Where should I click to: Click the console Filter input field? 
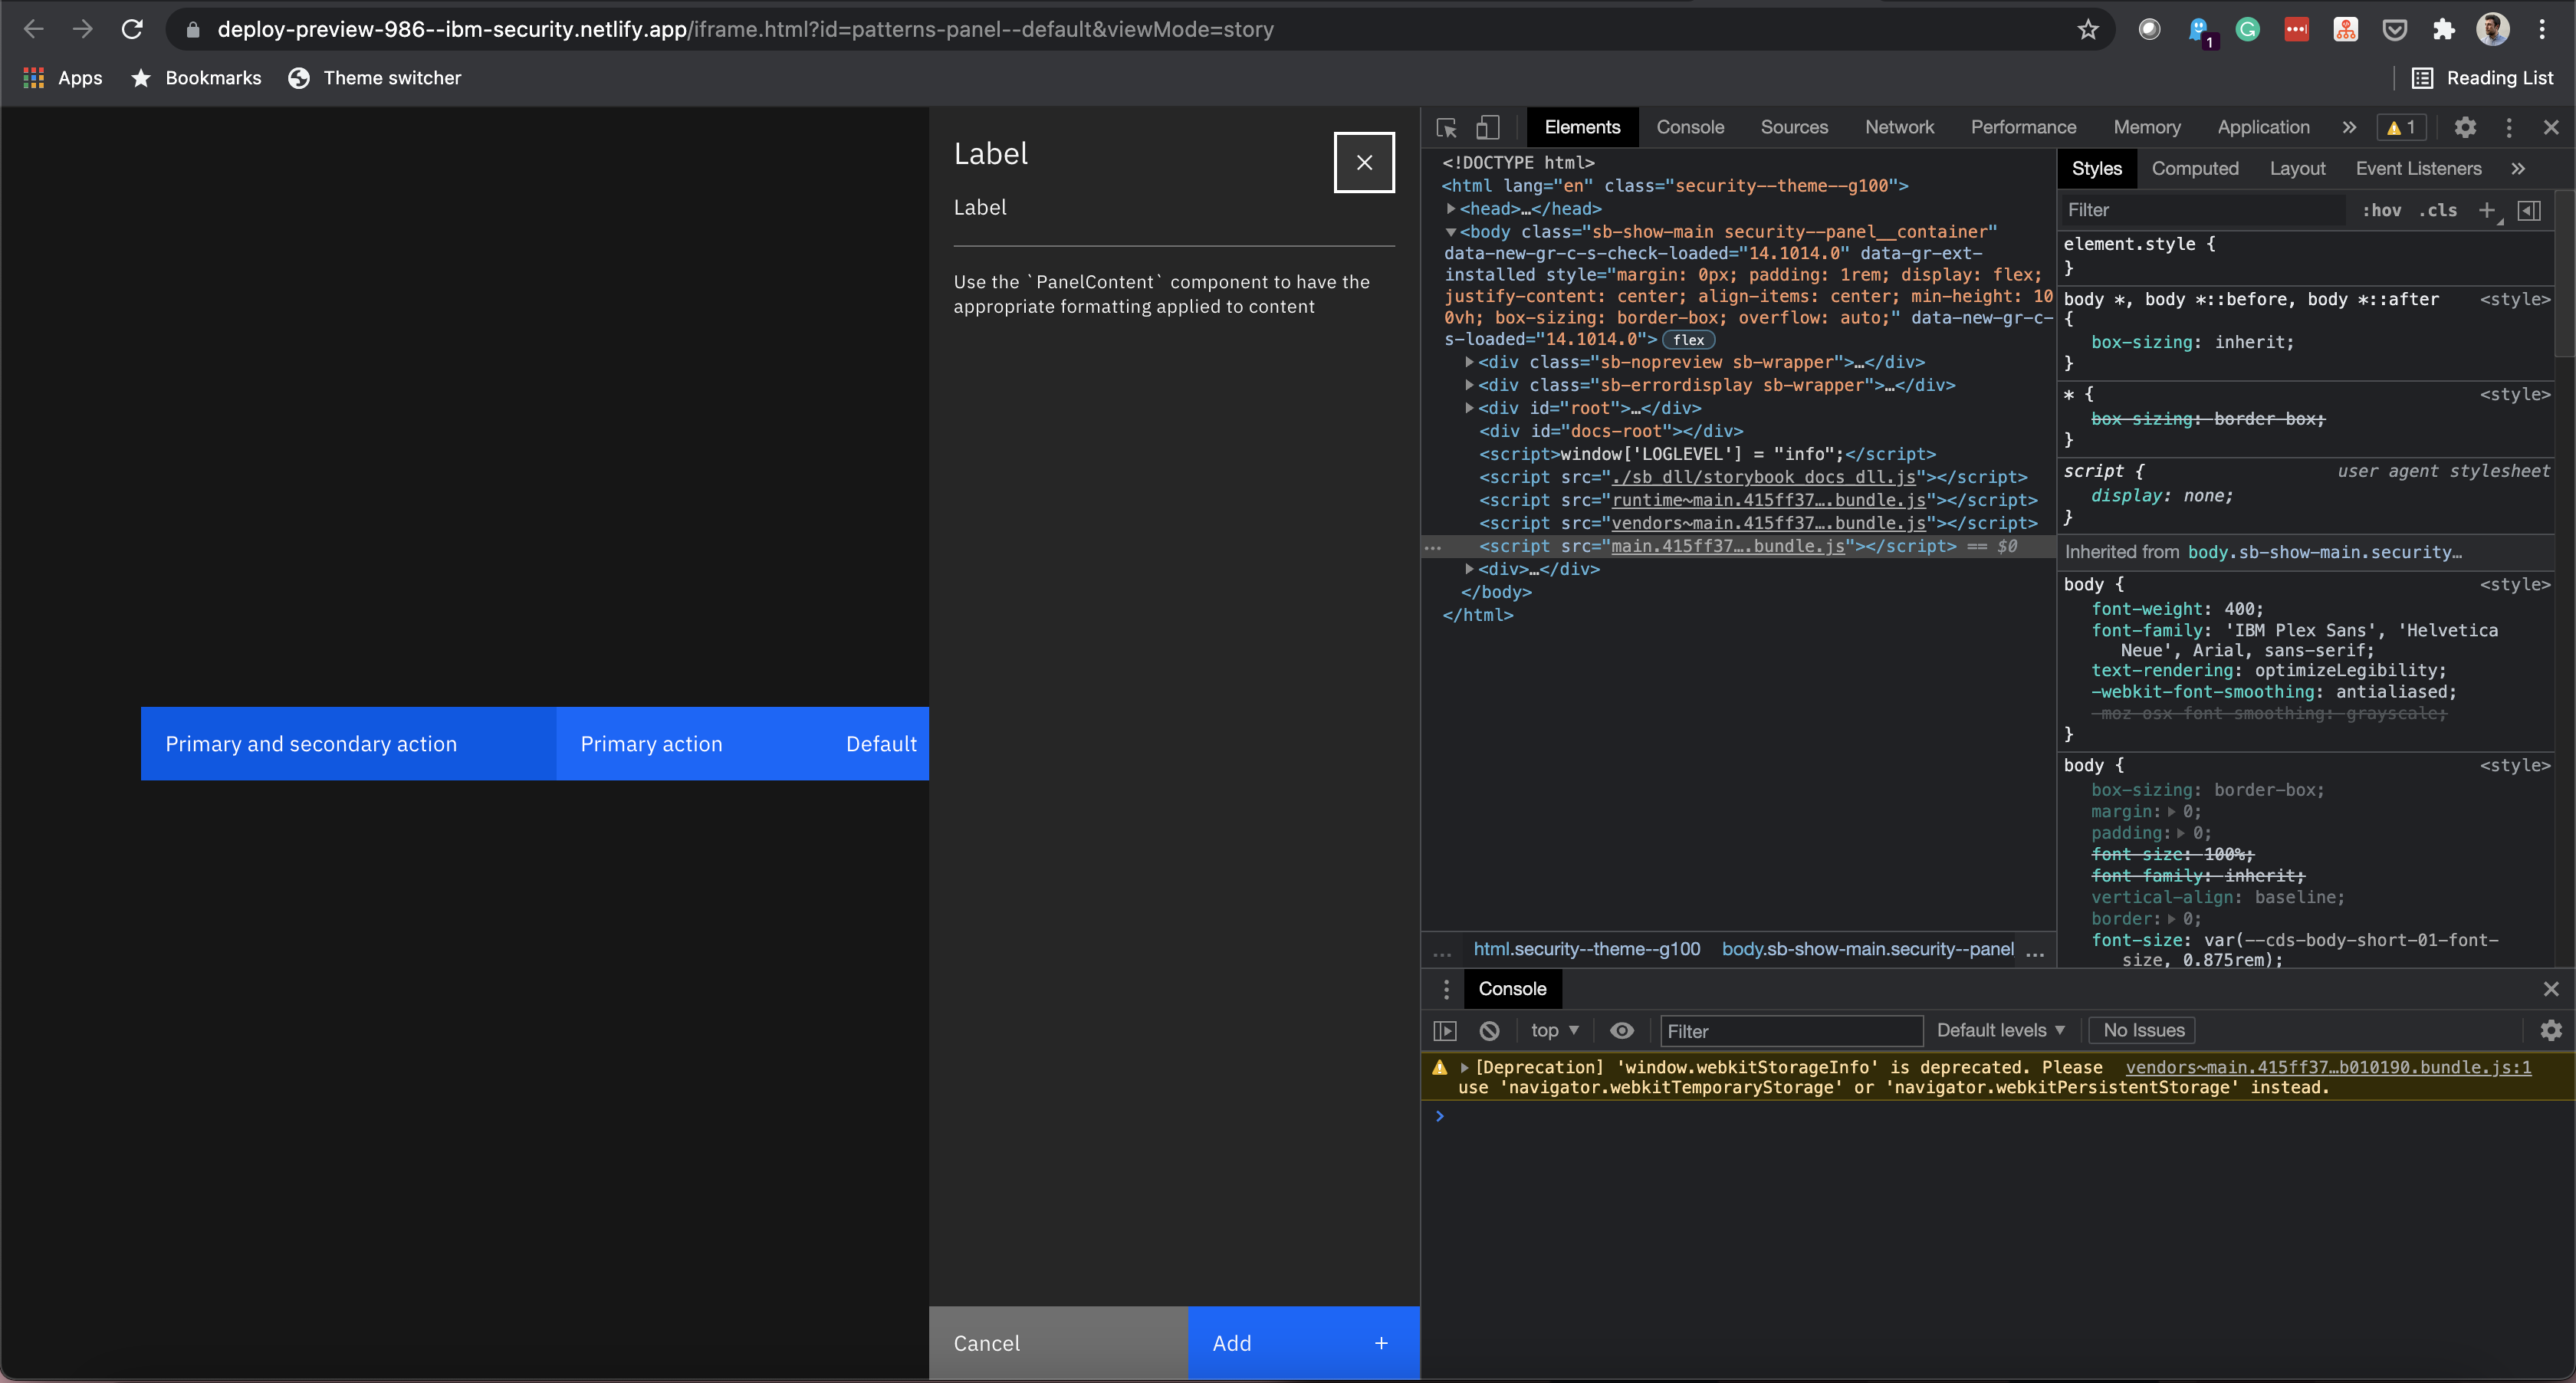click(x=1790, y=1030)
